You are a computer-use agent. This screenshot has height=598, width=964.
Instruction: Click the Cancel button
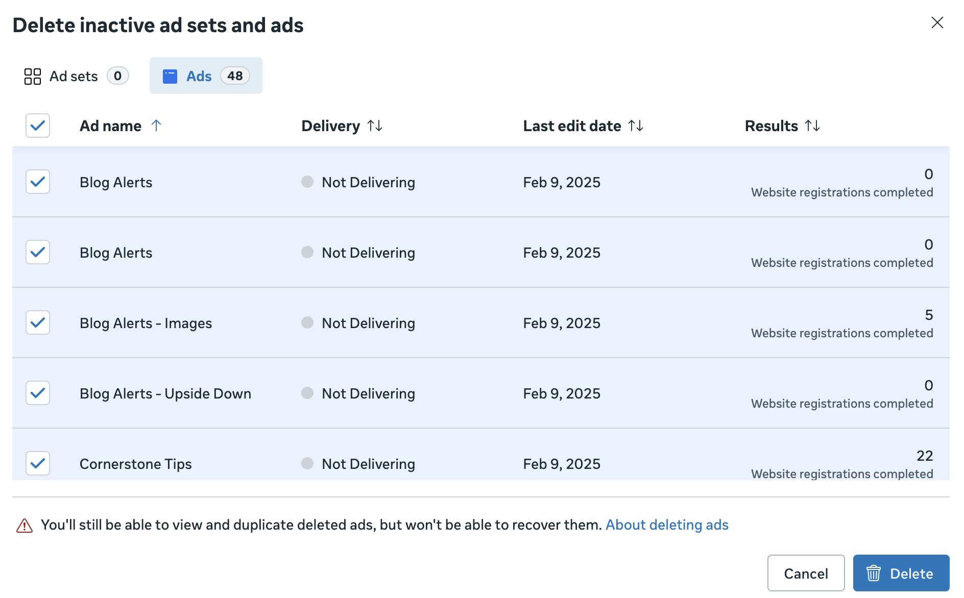pos(806,573)
